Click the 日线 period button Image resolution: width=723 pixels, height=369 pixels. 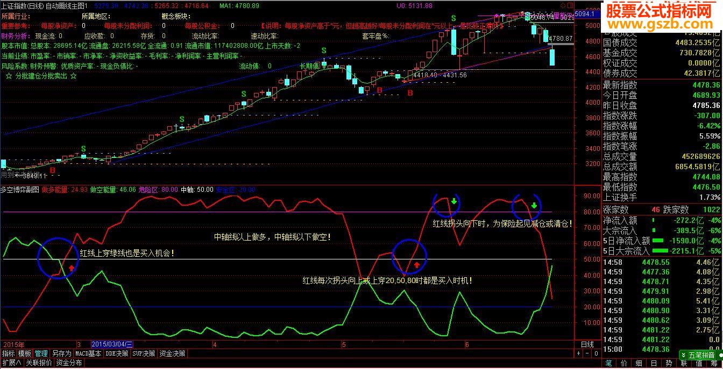tap(587, 344)
